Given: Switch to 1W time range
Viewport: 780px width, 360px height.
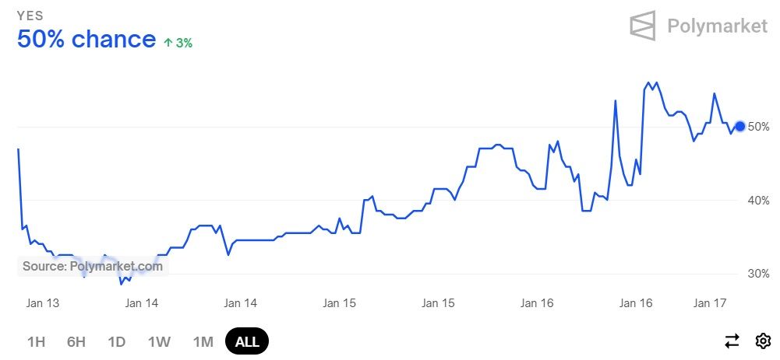Looking at the screenshot, I should click(159, 341).
